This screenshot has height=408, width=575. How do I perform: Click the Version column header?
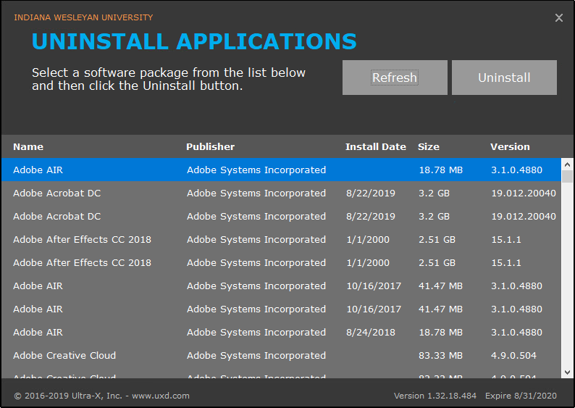510,146
